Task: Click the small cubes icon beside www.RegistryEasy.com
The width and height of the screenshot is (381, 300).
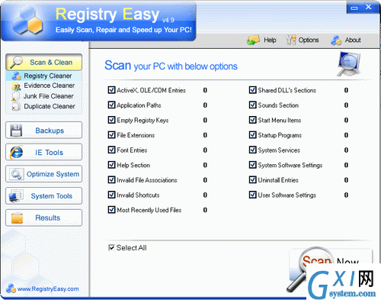Action: click(x=11, y=289)
